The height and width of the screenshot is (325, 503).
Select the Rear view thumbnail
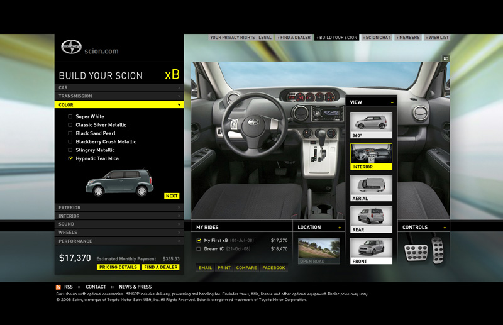(x=371, y=219)
